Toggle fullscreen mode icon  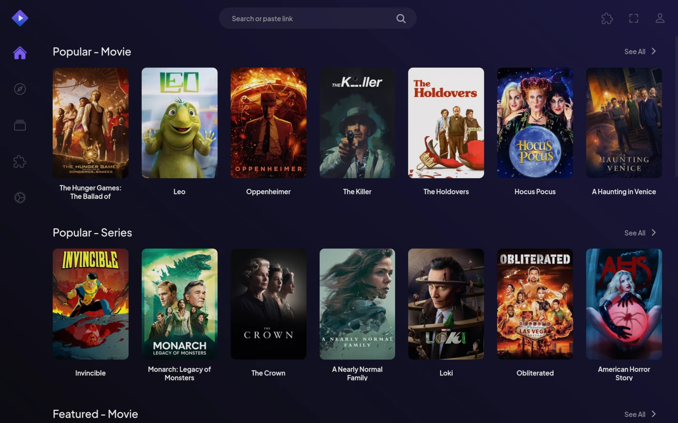click(634, 18)
